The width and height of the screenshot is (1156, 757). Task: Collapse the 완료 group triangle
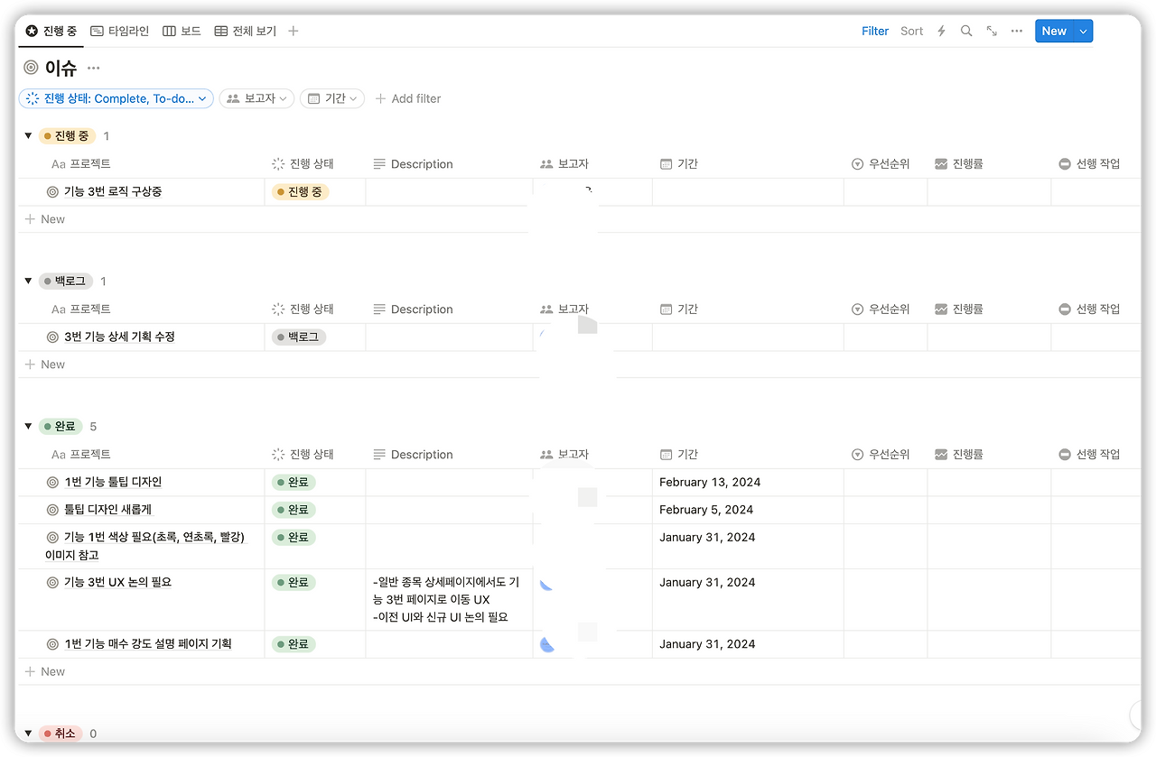click(x=28, y=426)
